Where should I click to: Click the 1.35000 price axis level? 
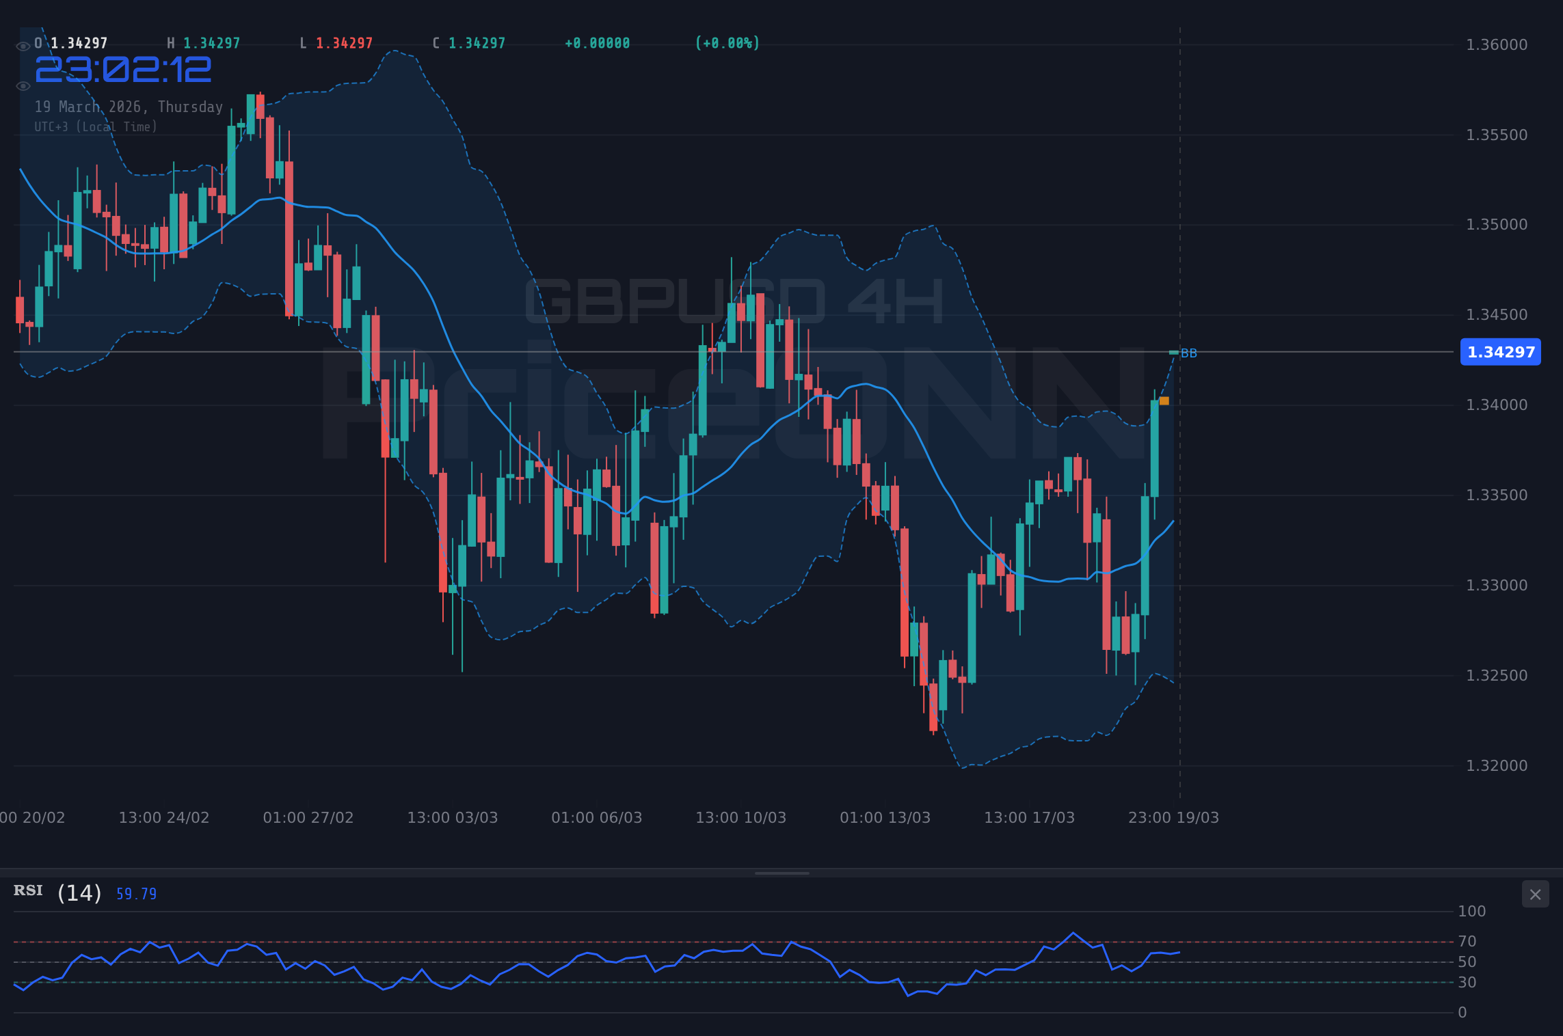click(1496, 223)
